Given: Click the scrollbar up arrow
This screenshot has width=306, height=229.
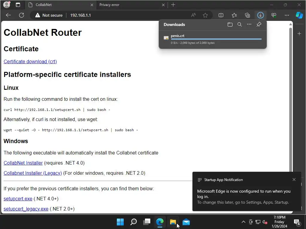Looking at the screenshot, I should pyautogui.click(x=290, y=24).
